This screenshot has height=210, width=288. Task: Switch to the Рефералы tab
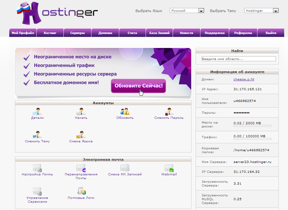tap(243, 33)
